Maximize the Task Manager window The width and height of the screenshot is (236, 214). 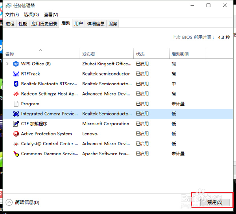(208, 5)
